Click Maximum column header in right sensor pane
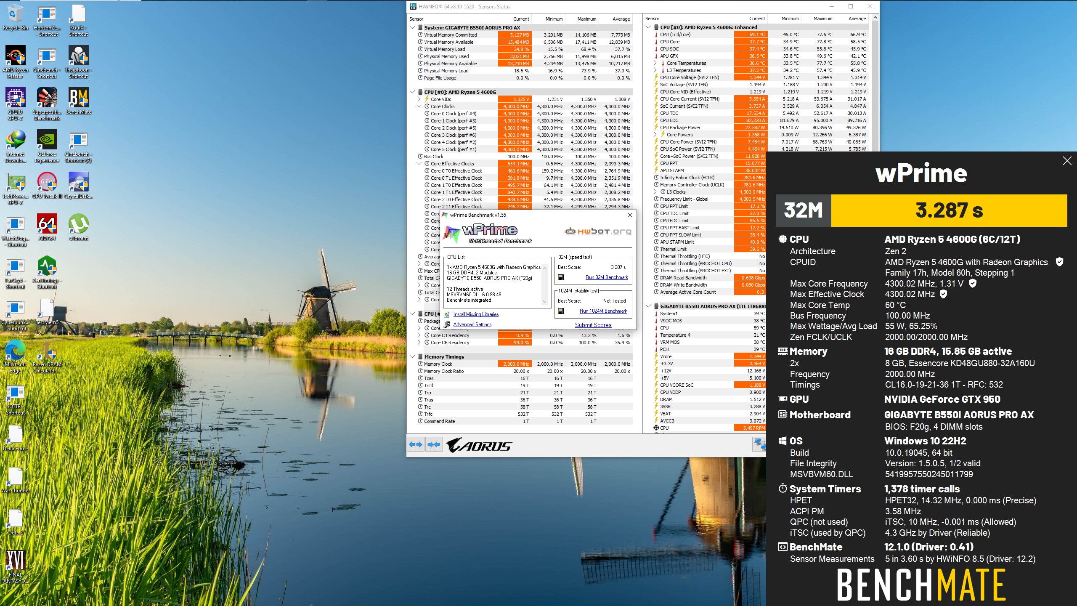This screenshot has height=606, width=1077. point(818,19)
